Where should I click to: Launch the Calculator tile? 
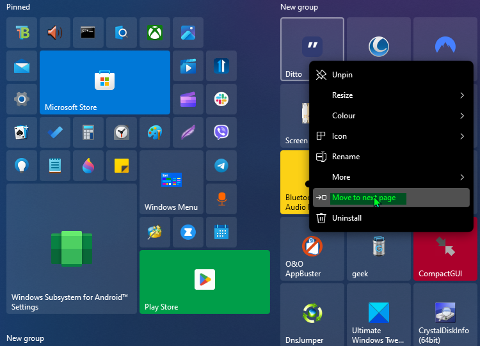(88, 132)
